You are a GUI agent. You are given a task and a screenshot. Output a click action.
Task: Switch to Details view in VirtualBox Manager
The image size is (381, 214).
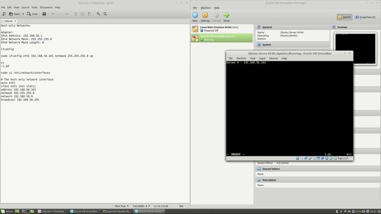click(x=344, y=17)
